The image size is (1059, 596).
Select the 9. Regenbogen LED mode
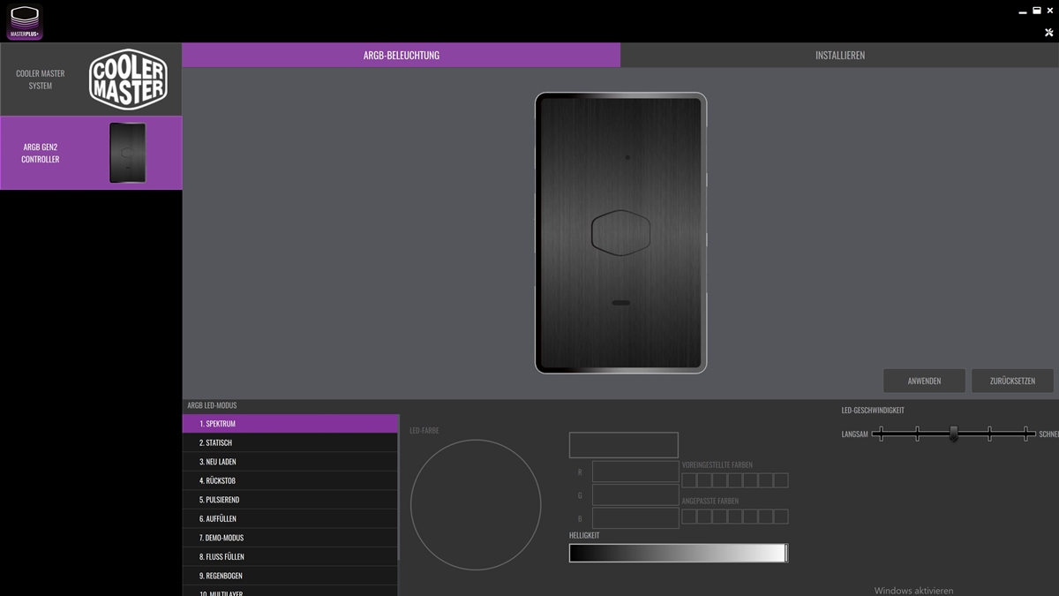coord(290,576)
